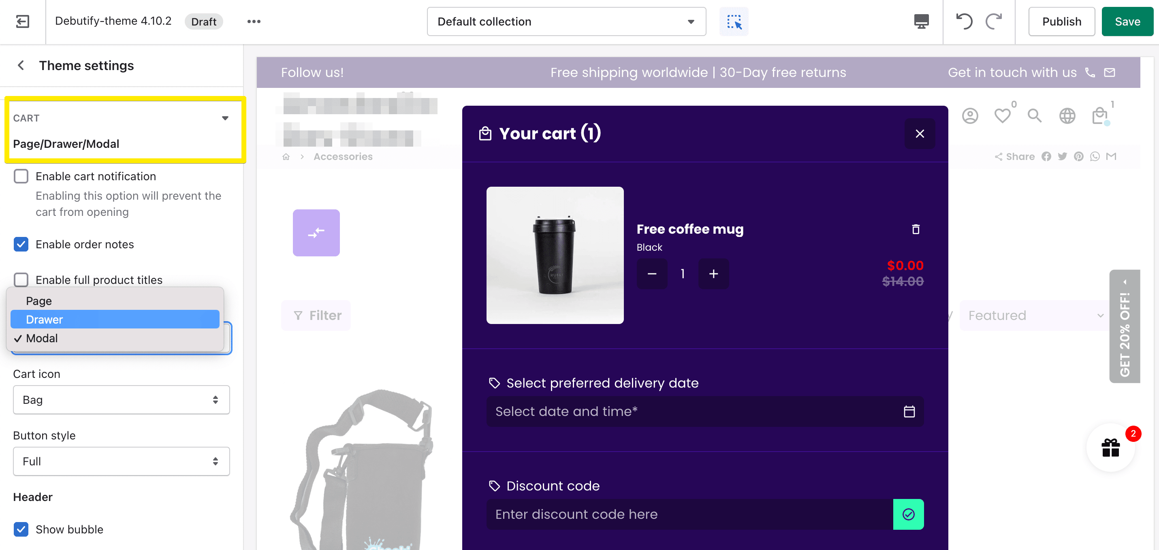Viewport: 1159px width, 550px height.
Task: Delete Free coffee mug using the trash icon
Action: (916, 229)
